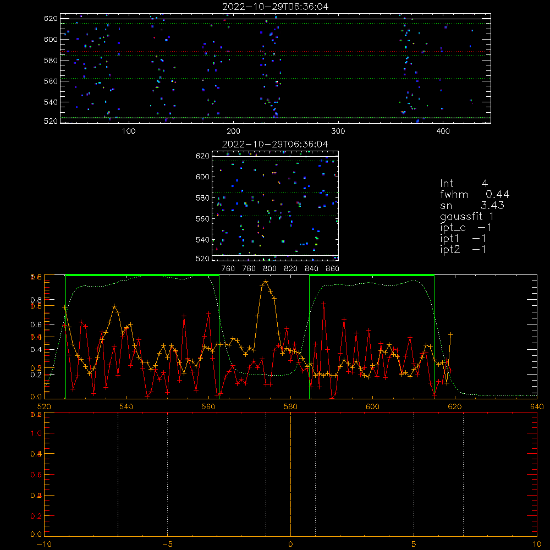The image size is (550, 550).
Task: Click orange x-axis label 580 on profile plot
Action: click(290, 406)
